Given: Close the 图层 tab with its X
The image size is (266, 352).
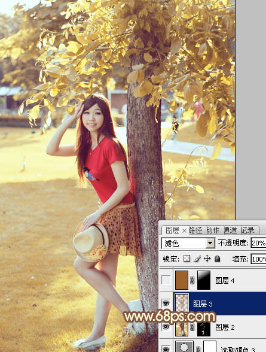Looking at the screenshot, I should pyautogui.click(x=184, y=230).
